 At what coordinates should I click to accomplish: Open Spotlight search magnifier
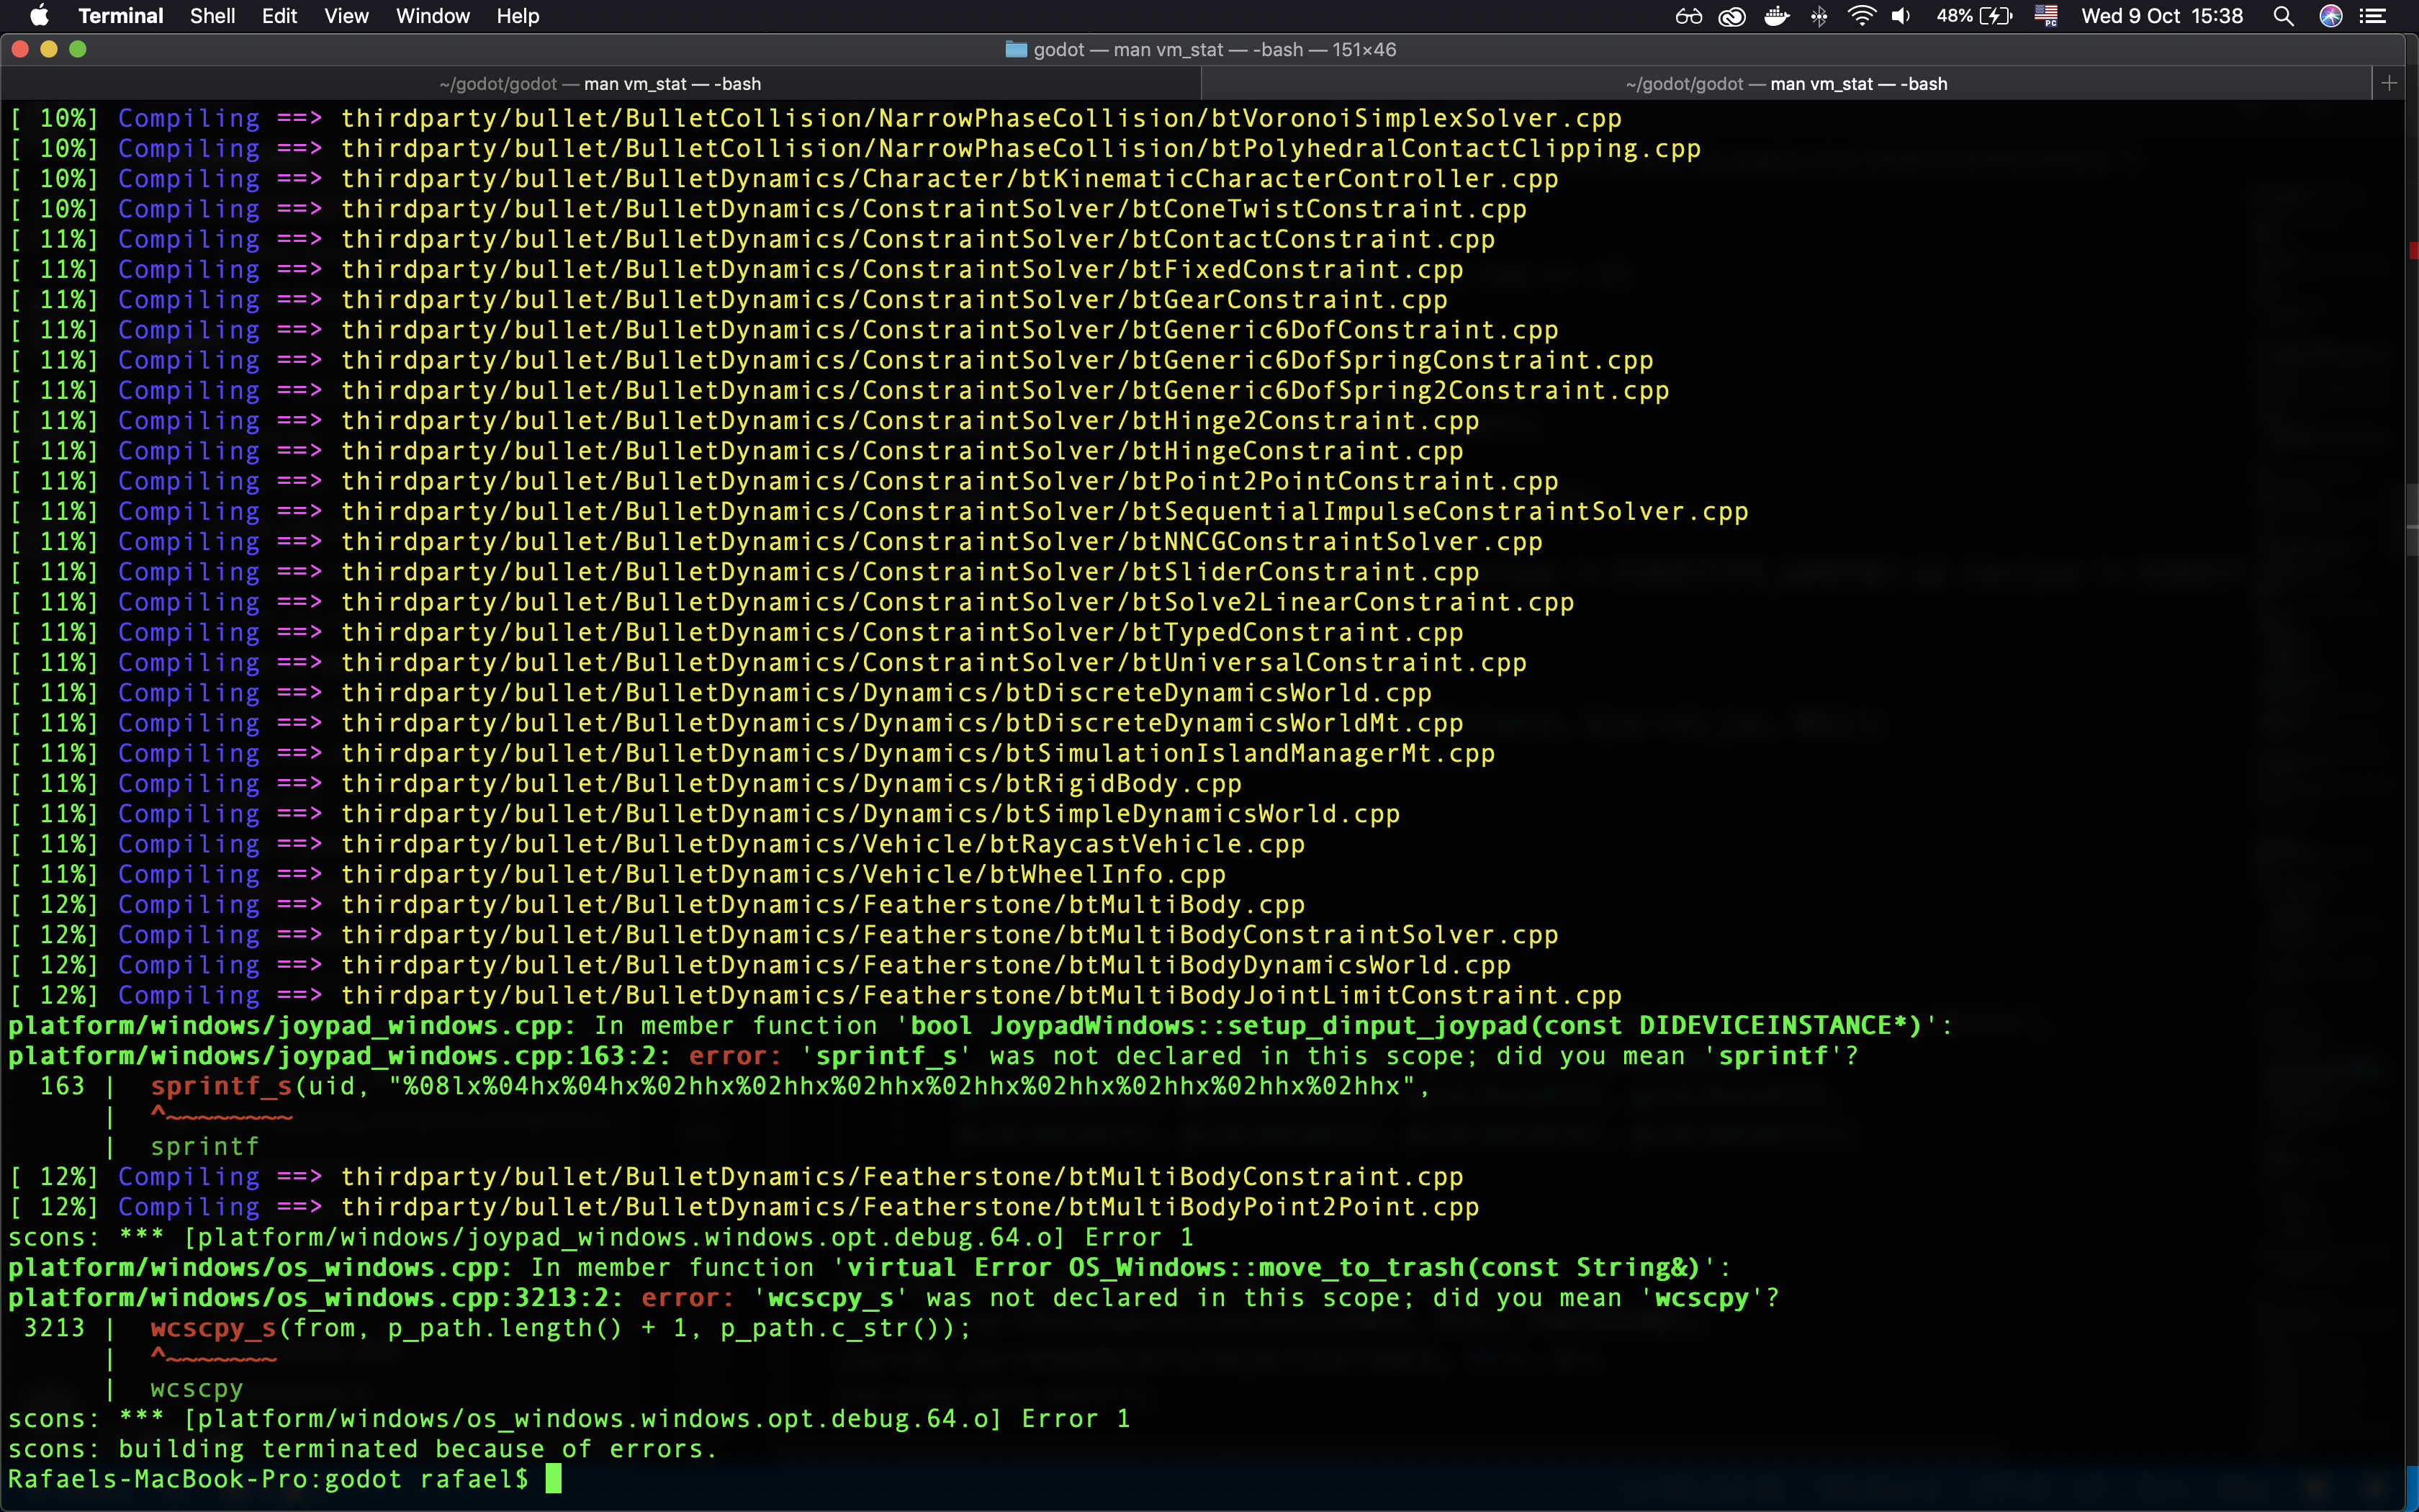[2283, 16]
